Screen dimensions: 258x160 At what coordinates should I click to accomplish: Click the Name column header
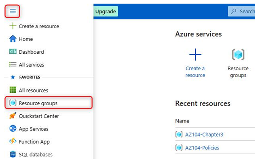[x=182, y=121]
